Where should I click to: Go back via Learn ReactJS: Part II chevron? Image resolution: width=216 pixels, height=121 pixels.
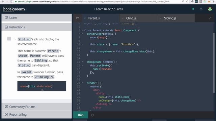pos(94,9)
